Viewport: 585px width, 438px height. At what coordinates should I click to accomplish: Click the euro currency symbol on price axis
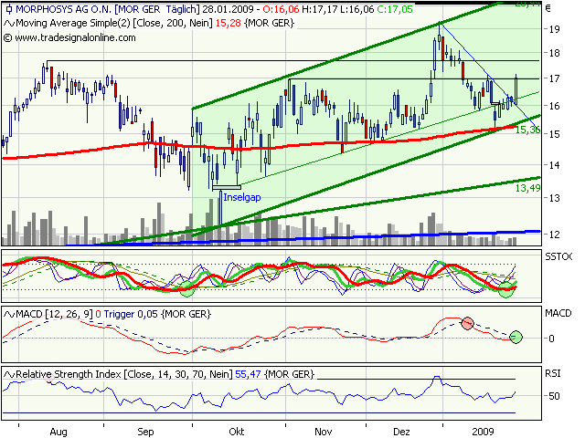point(548,8)
